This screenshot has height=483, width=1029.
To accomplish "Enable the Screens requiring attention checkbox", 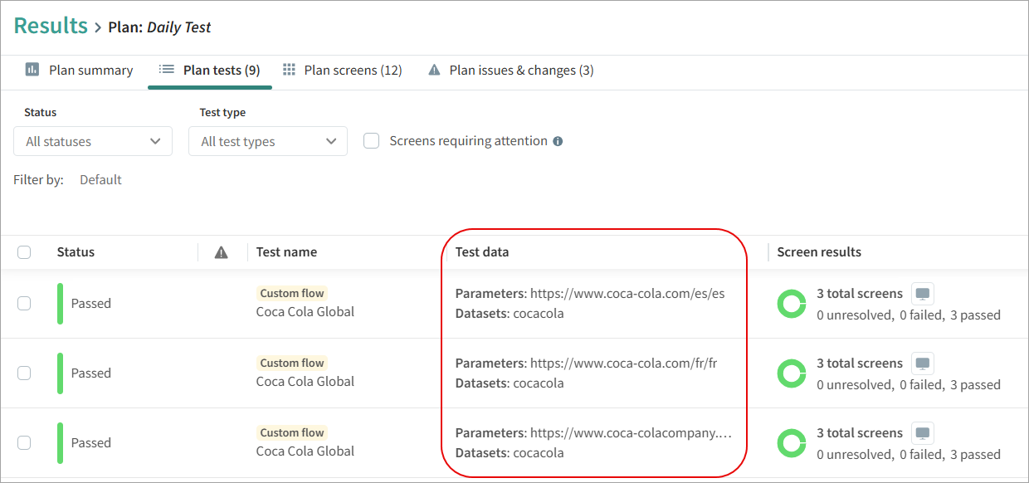I will click(372, 141).
